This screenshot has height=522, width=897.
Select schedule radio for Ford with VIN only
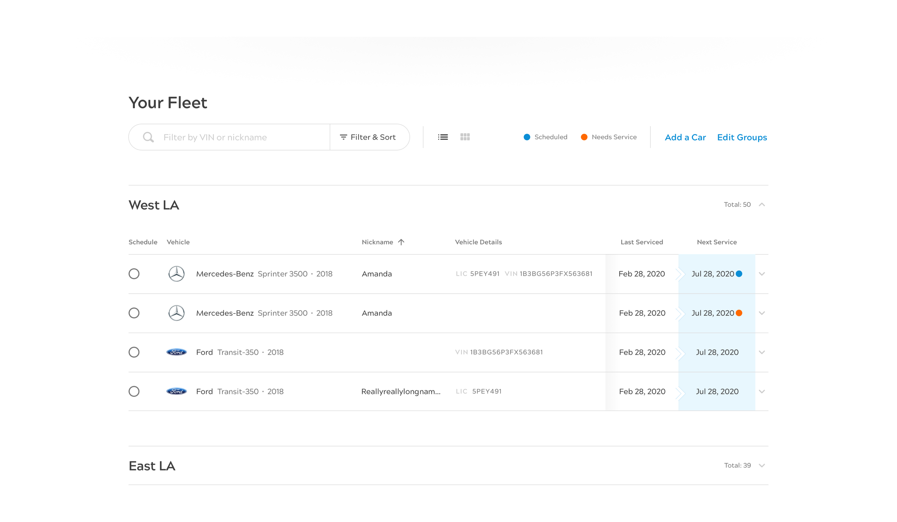[134, 352]
